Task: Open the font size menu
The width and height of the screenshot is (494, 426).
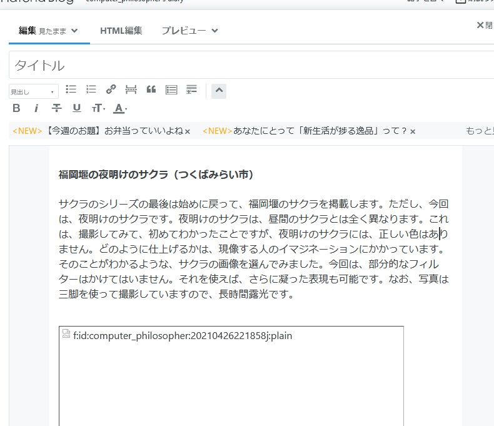Action: click(x=98, y=108)
